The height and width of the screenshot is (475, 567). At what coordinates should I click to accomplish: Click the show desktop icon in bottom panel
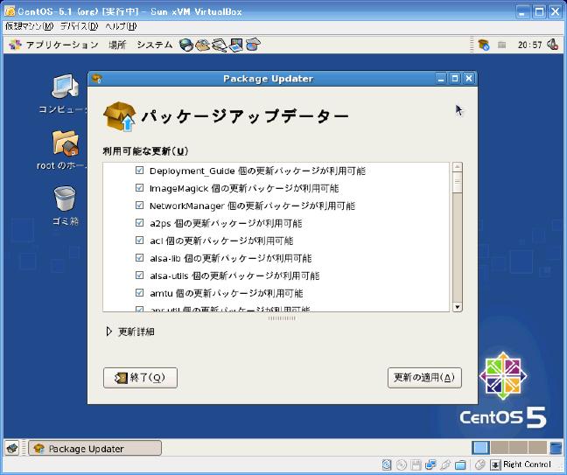coord(12,448)
